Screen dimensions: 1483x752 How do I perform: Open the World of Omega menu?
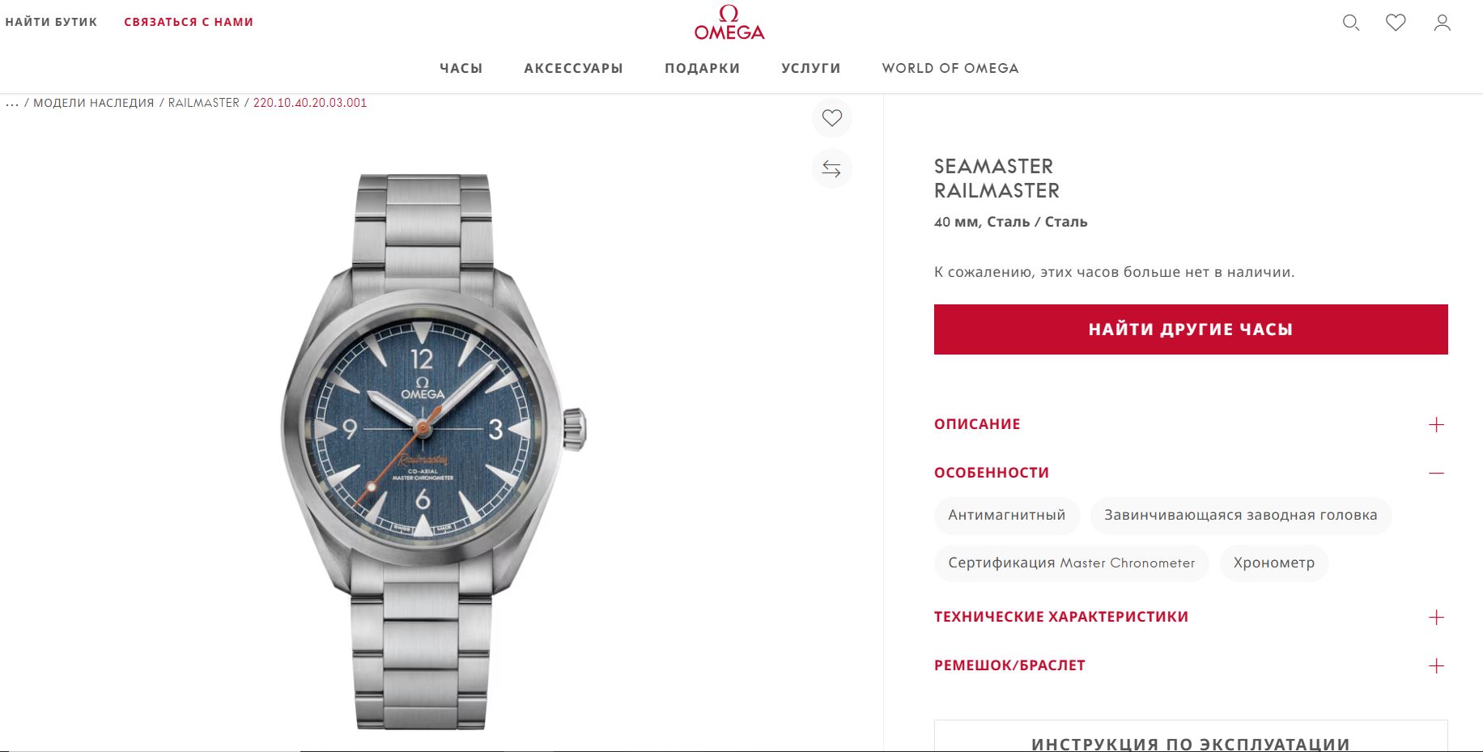[950, 68]
